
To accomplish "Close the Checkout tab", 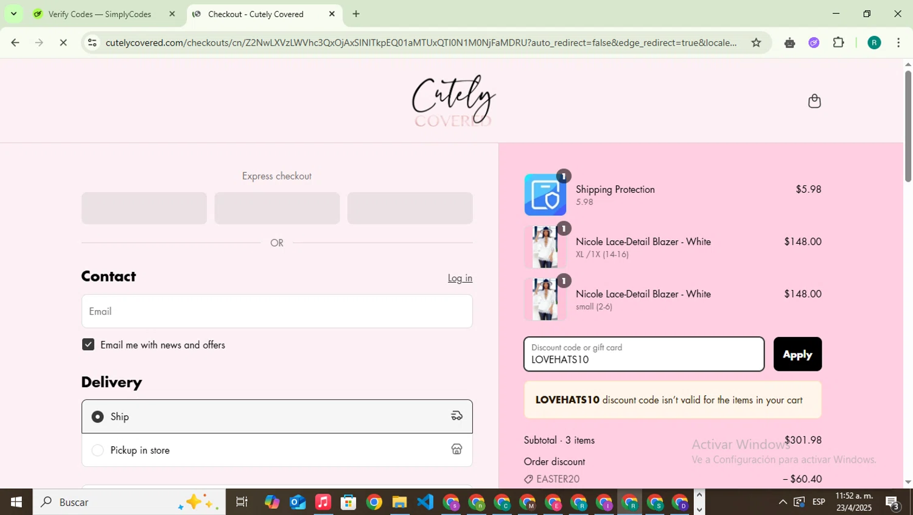I will point(332,13).
